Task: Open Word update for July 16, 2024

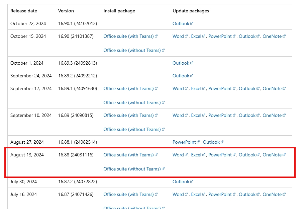Action: pos(180,194)
